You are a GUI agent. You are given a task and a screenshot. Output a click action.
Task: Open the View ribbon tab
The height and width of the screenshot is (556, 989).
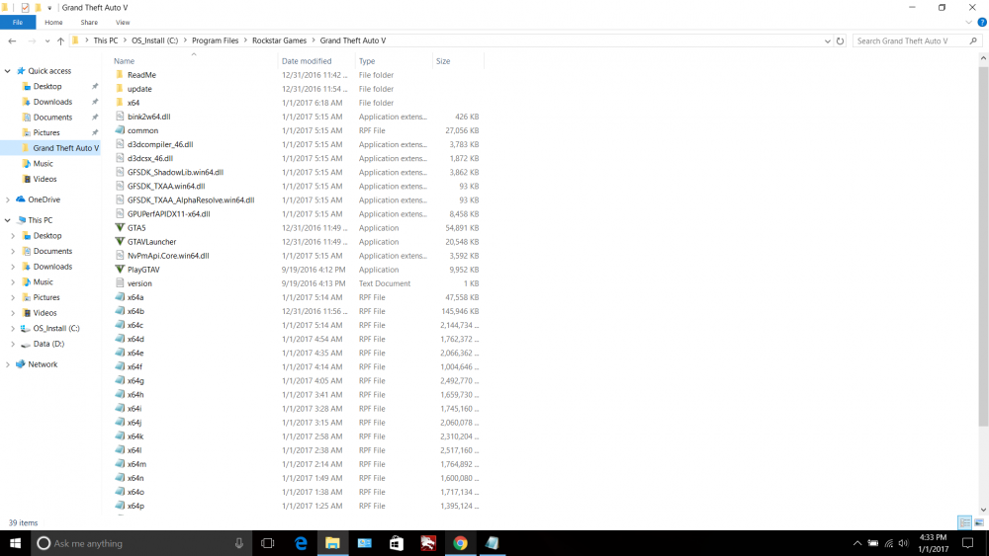coord(123,22)
